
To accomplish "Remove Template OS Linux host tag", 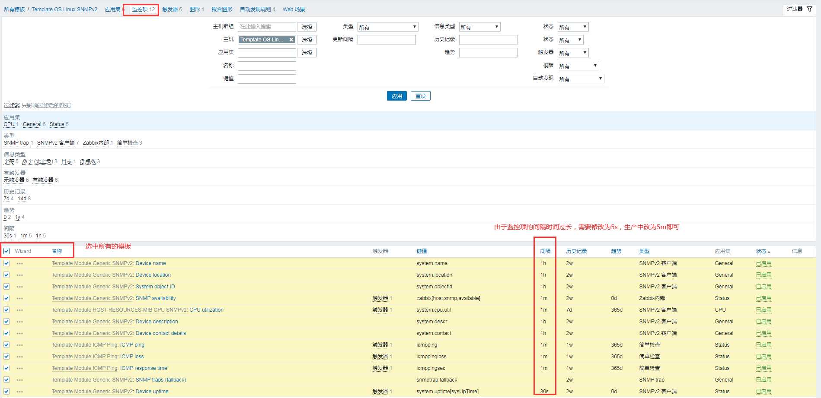I will 291,40.
